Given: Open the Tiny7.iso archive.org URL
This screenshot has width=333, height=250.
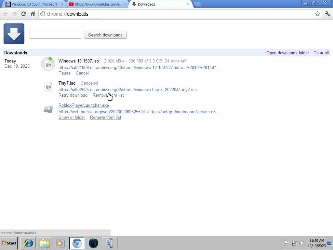Looking at the screenshot, I should (x=127, y=90).
